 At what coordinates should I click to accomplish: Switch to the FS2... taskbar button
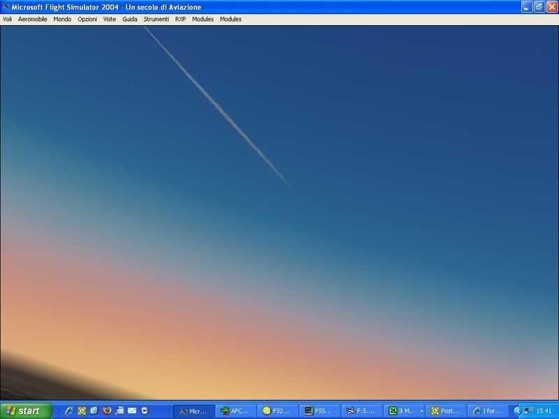point(277,411)
